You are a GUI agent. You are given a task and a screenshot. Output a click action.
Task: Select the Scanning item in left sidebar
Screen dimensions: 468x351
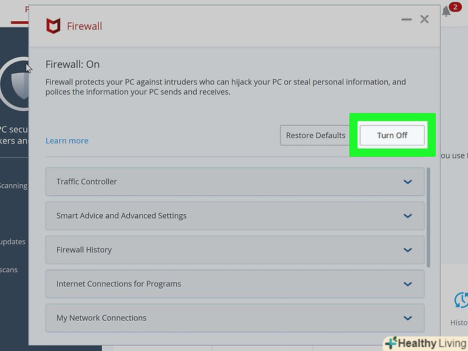coord(14,186)
